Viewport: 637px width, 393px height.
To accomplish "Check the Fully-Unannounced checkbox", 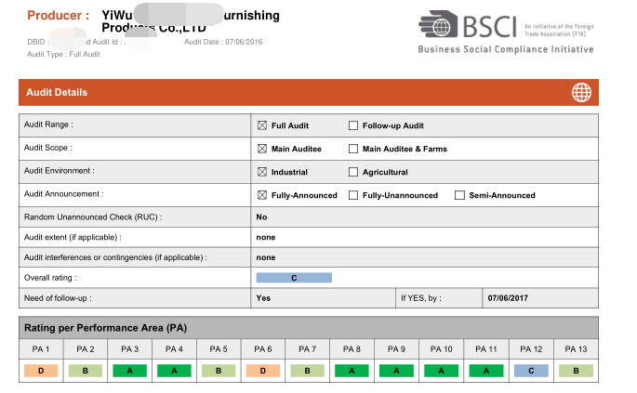I will tap(353, 195).
